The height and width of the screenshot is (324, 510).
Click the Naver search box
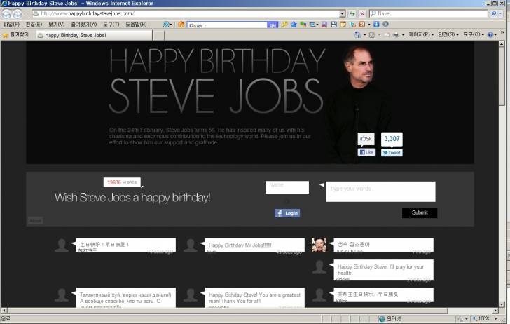pyautogui.click(x=429, y=14)
